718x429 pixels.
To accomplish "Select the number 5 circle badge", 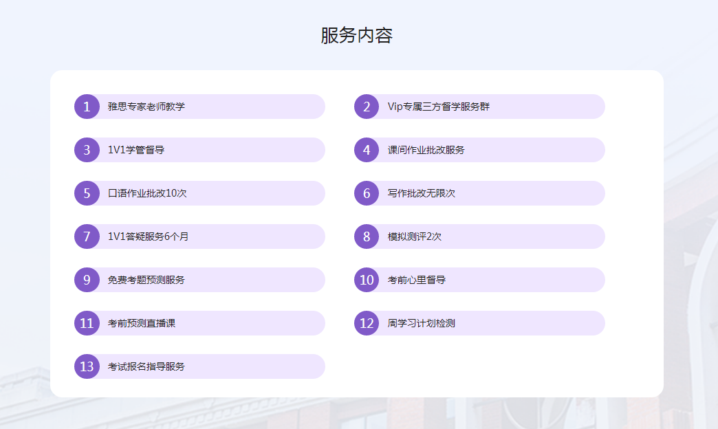I will coord(87,193).
